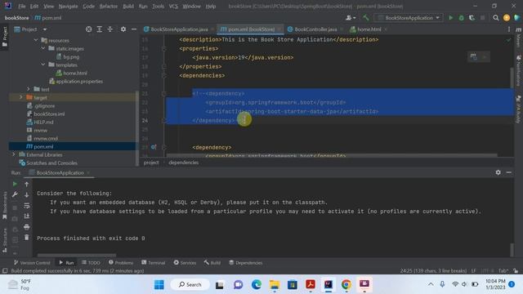Toggle scroll to end of console
This screenshot has height=294, width=523.
point(27,216)
